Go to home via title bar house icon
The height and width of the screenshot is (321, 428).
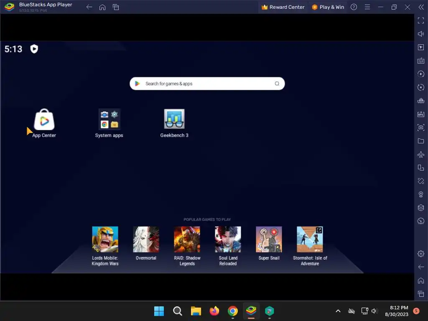click(102, 7)
